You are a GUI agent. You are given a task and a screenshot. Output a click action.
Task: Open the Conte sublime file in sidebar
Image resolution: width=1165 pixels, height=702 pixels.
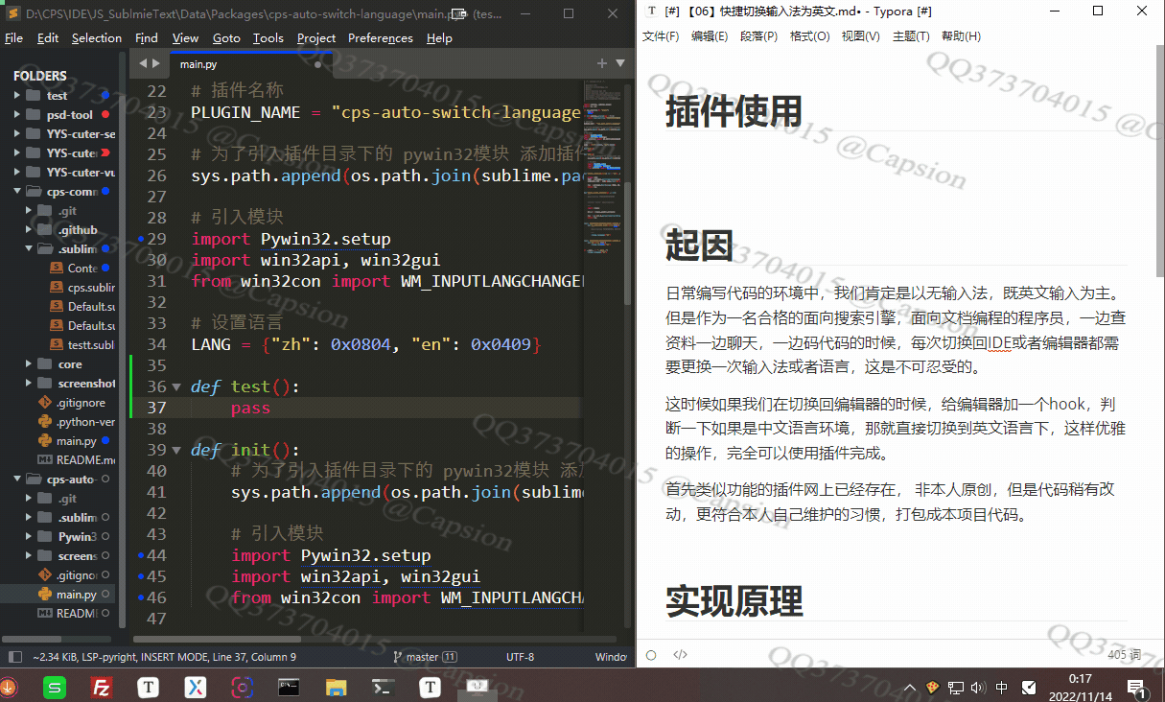(82, 269)
